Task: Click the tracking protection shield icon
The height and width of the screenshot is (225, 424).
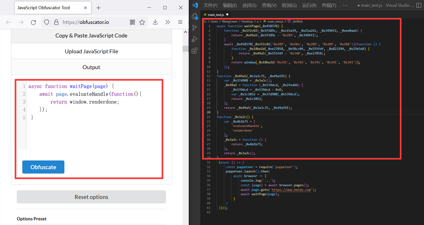Action: [x=46, y=22]
